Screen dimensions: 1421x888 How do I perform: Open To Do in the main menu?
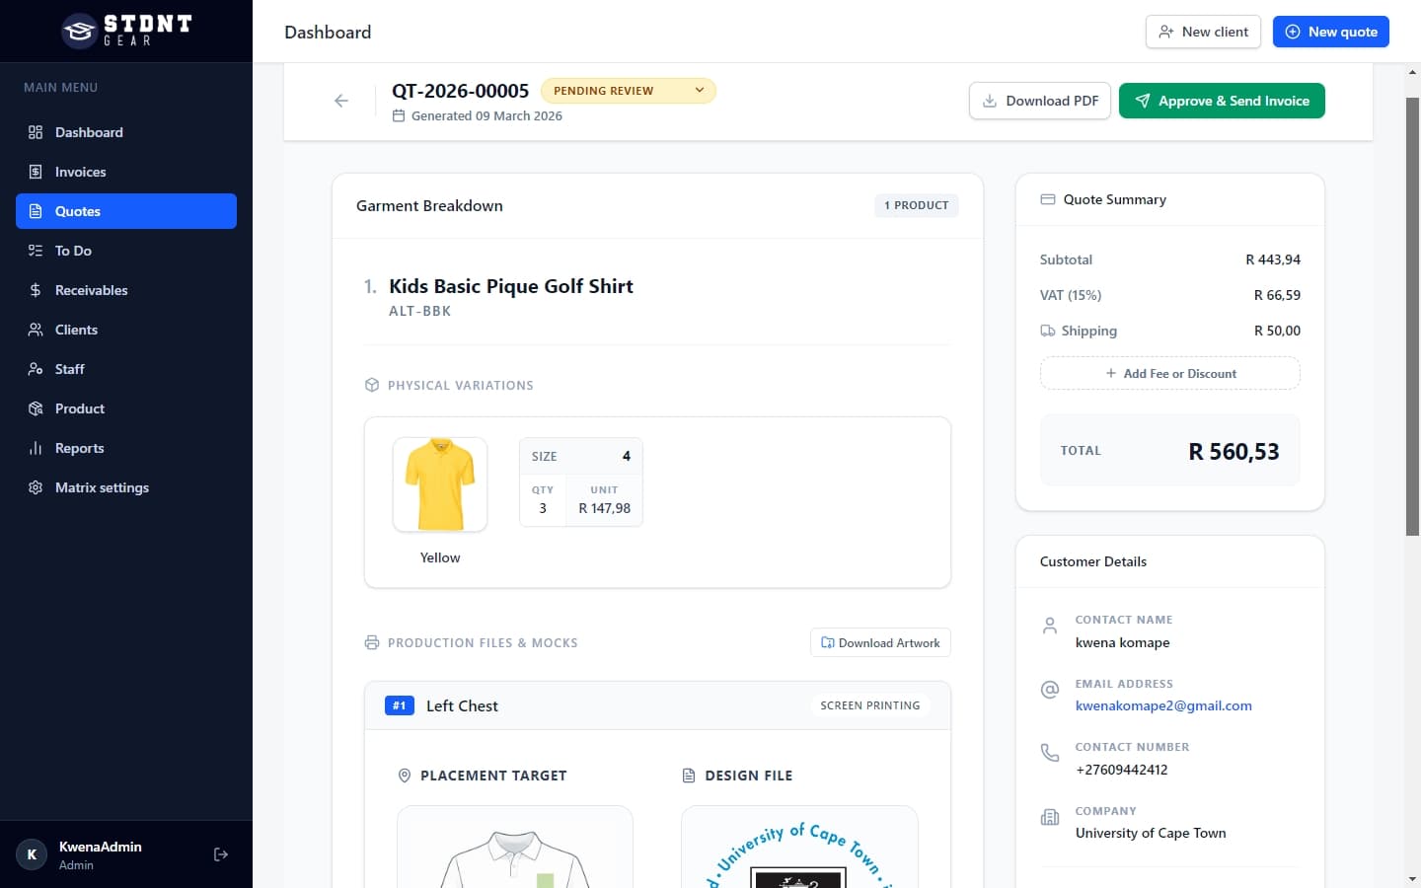point(126,251)
